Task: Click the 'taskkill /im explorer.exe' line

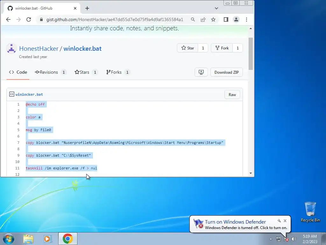Action: pyautogui.click(x=61, y=168)
